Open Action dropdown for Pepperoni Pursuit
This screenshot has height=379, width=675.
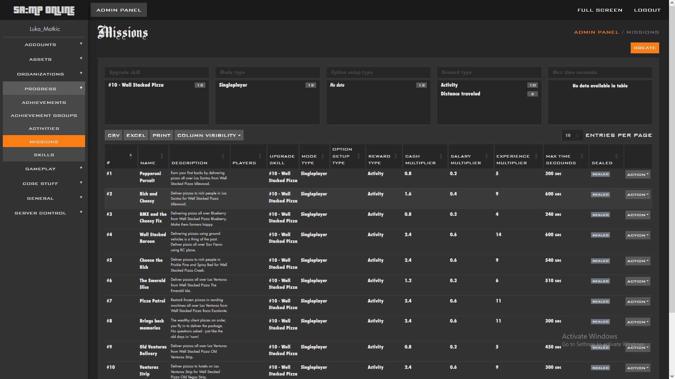coord(637,174)
